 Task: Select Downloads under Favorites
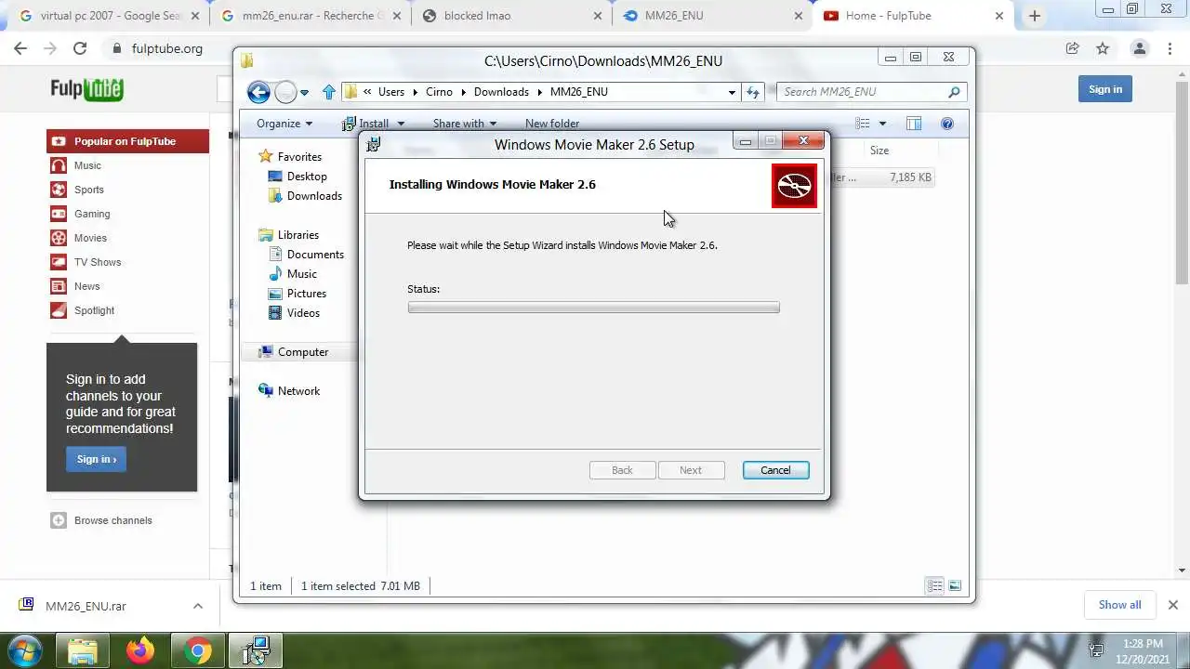click(x=313, y=196)
